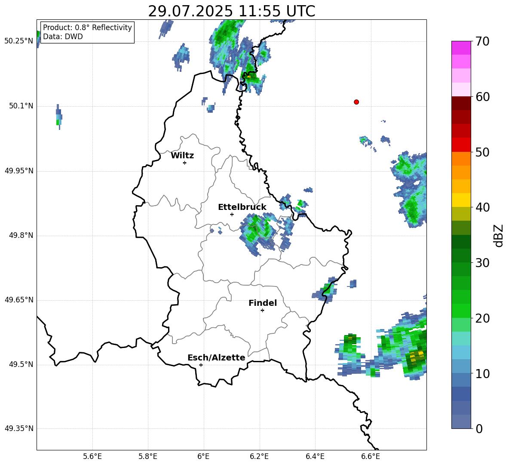Click the 50.1°N latitude label

coord(21,106)
